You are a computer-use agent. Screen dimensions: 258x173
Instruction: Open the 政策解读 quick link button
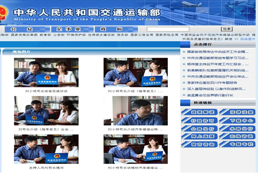pyautogui.click(x=199, y=112)
